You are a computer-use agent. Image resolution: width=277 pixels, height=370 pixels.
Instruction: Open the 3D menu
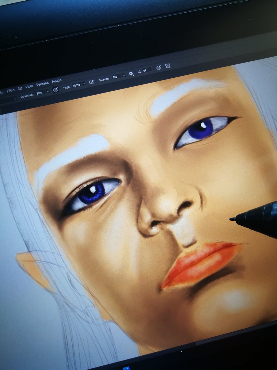20,88
